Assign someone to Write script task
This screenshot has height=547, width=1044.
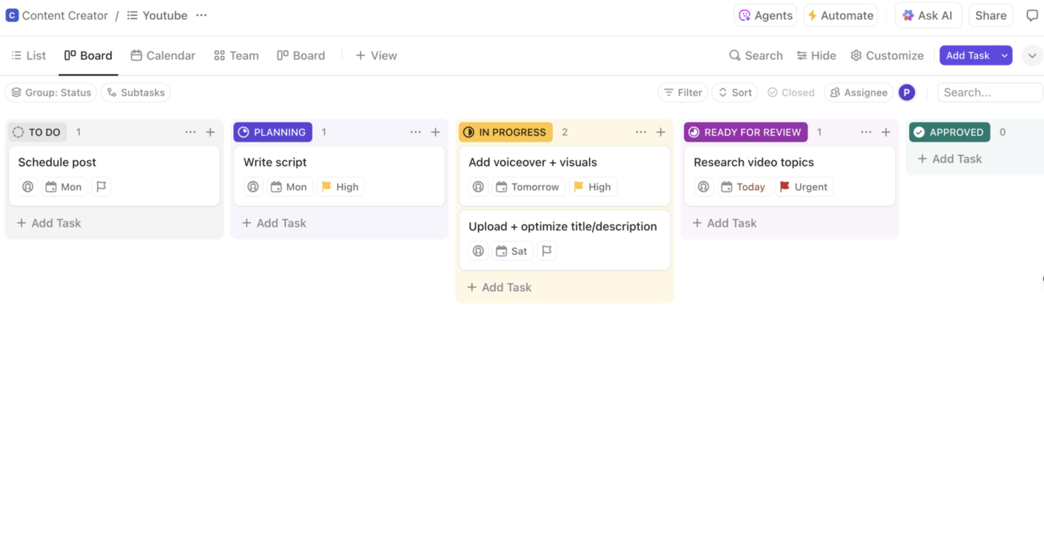click(253, 187)
